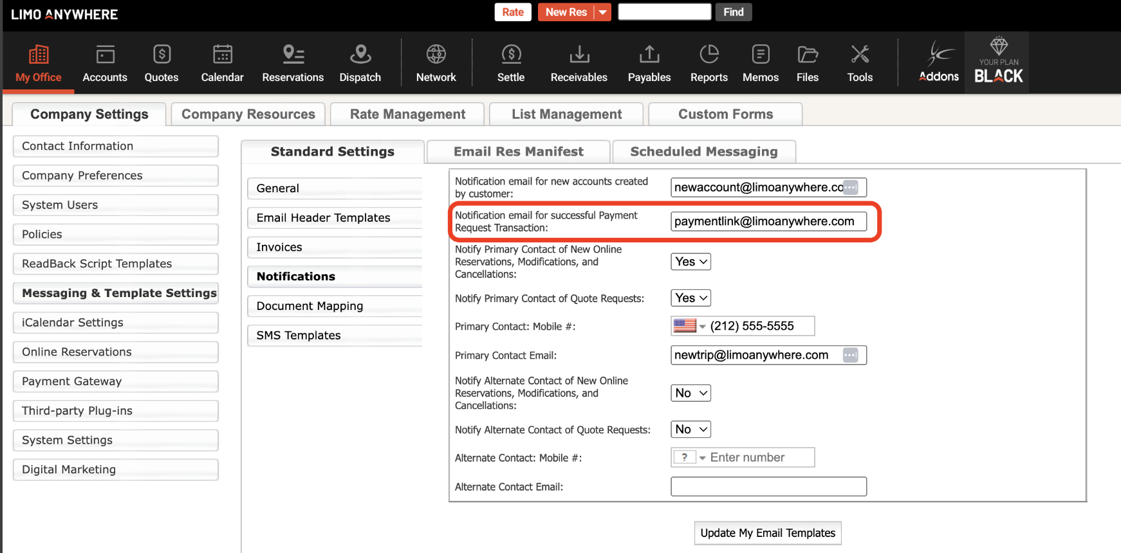
Task: Change Notify Primary Contact of New Online Reservations dropdown
Action: pos(691,262)
